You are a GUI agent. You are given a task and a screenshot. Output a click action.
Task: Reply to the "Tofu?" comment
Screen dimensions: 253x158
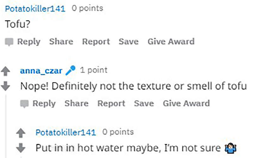coord(28,41)
